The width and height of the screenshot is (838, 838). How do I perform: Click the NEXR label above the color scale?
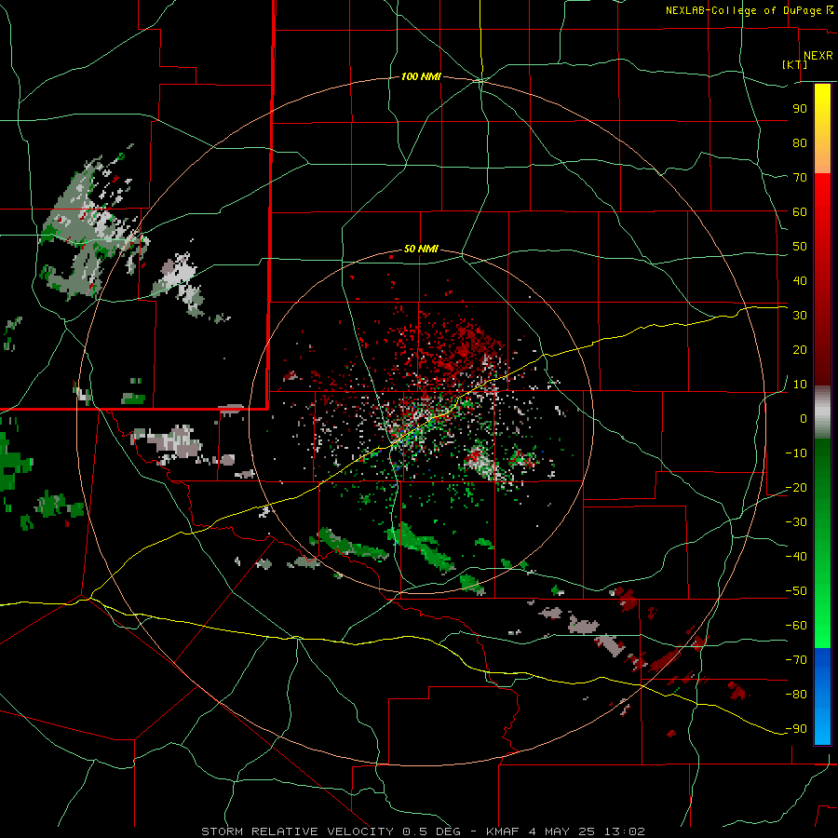pyautogui.click(x=818, y=56)
